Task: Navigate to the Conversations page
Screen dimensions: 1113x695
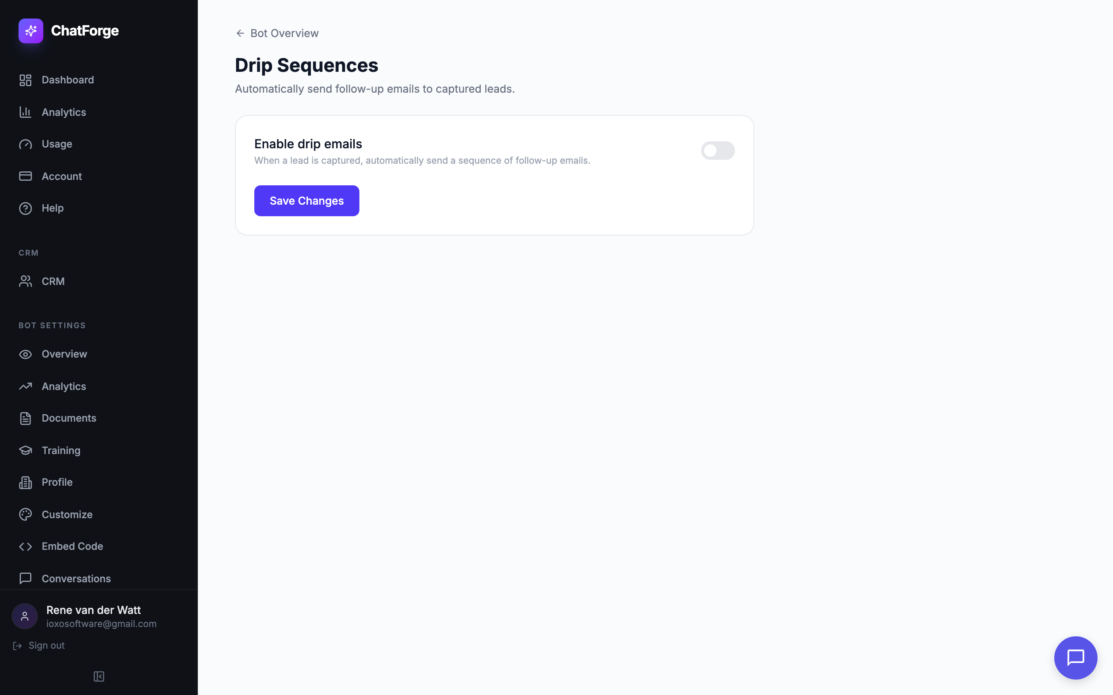Action: (76, 578)
